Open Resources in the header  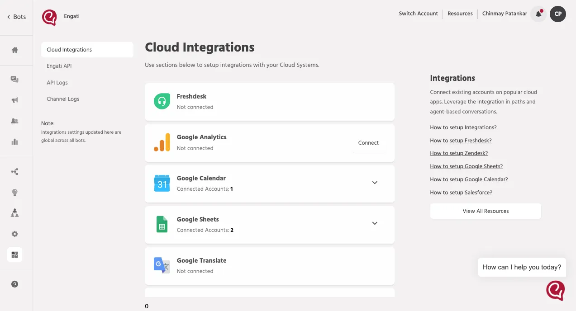[460, 14]
